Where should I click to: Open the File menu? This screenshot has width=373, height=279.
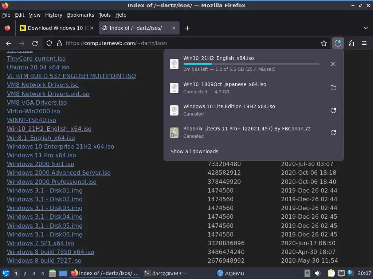click(x=6, y=15)
